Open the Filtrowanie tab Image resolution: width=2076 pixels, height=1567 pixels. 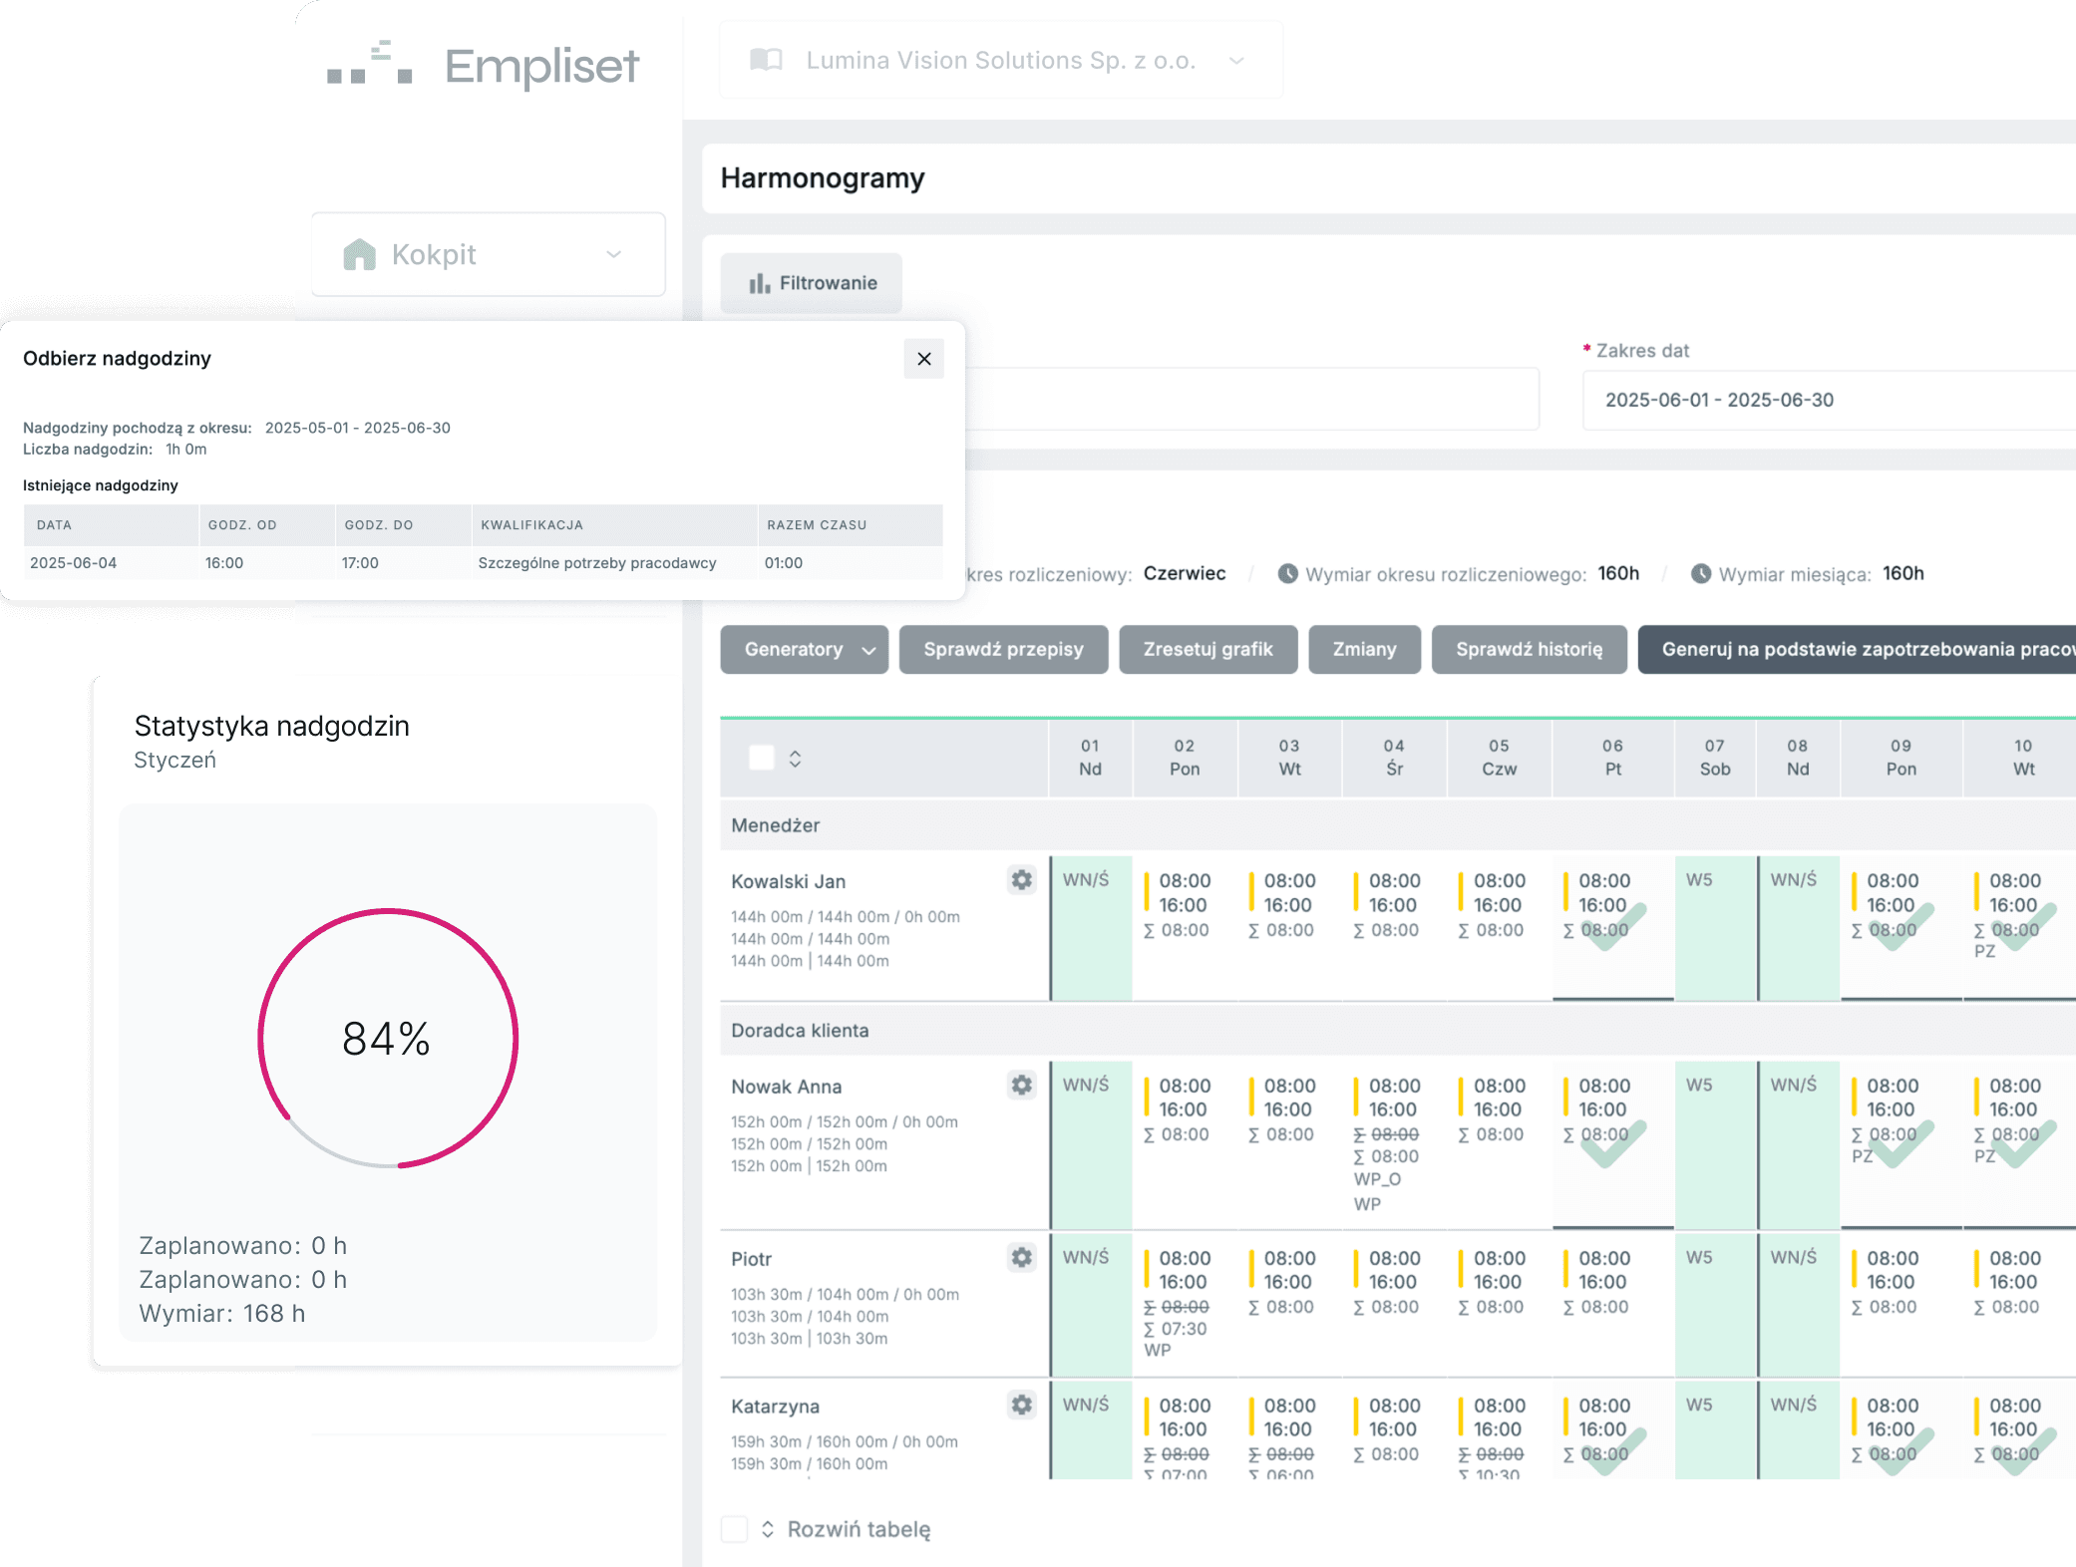(x=812, y=283)
